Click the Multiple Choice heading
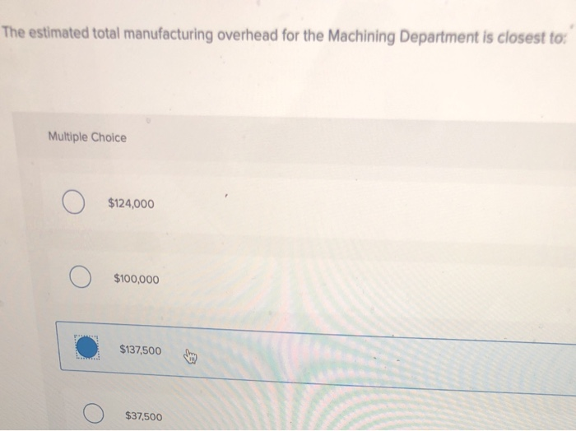This screenshot has width=576, height=431. click(87, 137)
